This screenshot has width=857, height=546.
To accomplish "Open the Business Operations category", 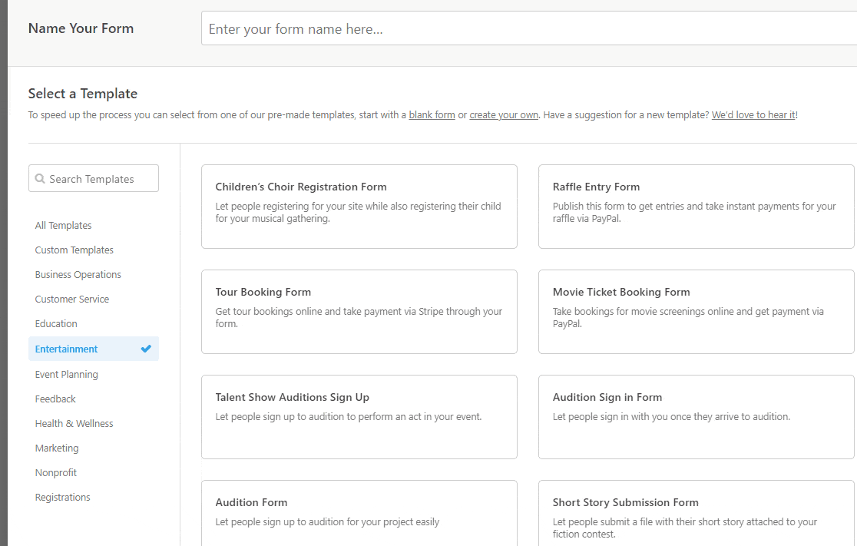I will [x=78, y=274].
